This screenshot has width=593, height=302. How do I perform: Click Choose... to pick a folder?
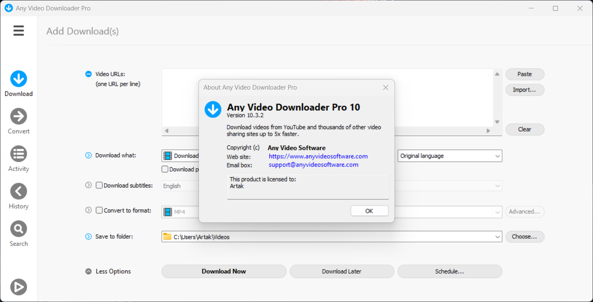click(x=525, y=237)
